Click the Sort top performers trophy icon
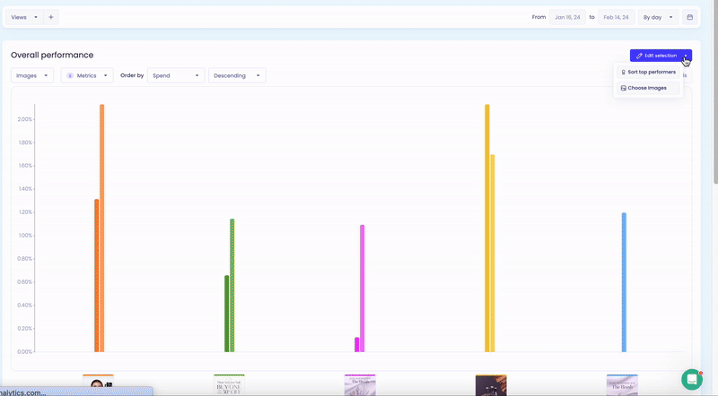This screenshot has width=718, height=396. click(623, 73)
